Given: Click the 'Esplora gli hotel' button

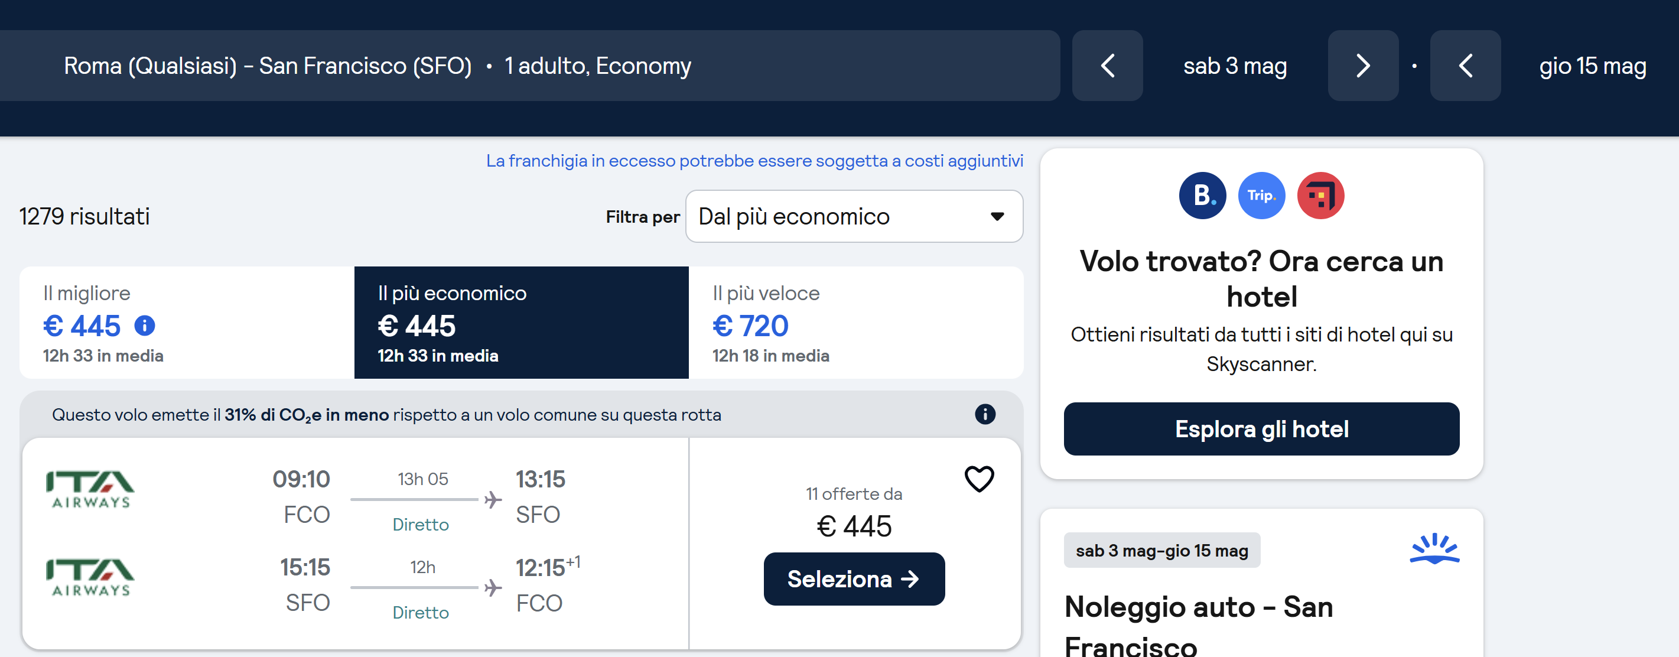Looking at the screenshot, I should [x=1261, y=429].
